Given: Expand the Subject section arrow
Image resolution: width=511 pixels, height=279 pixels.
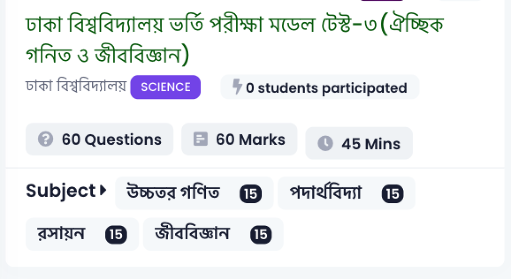Looking at the screenshot, I should 102,190.
